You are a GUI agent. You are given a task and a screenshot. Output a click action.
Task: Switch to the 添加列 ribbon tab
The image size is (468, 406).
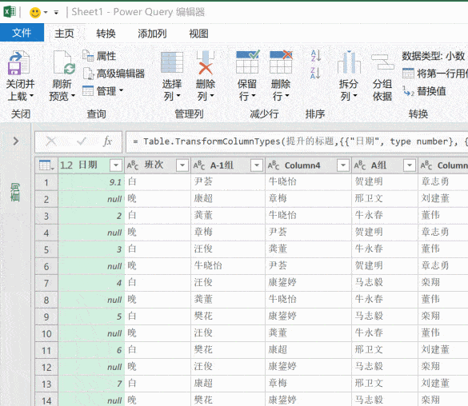point(152,33)
